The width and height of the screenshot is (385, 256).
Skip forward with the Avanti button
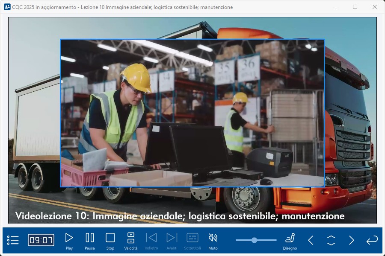click(172, 240)
